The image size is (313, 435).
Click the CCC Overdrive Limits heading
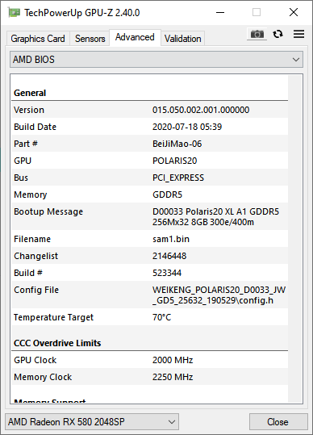[57, 343]
